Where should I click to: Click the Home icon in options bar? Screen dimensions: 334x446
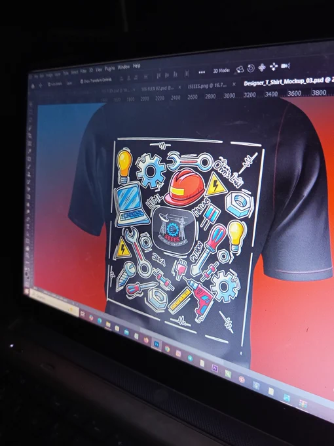point(33,86)
